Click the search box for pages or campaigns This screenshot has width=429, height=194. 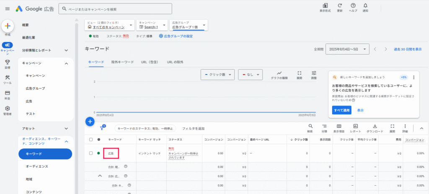tap(116, 9)
